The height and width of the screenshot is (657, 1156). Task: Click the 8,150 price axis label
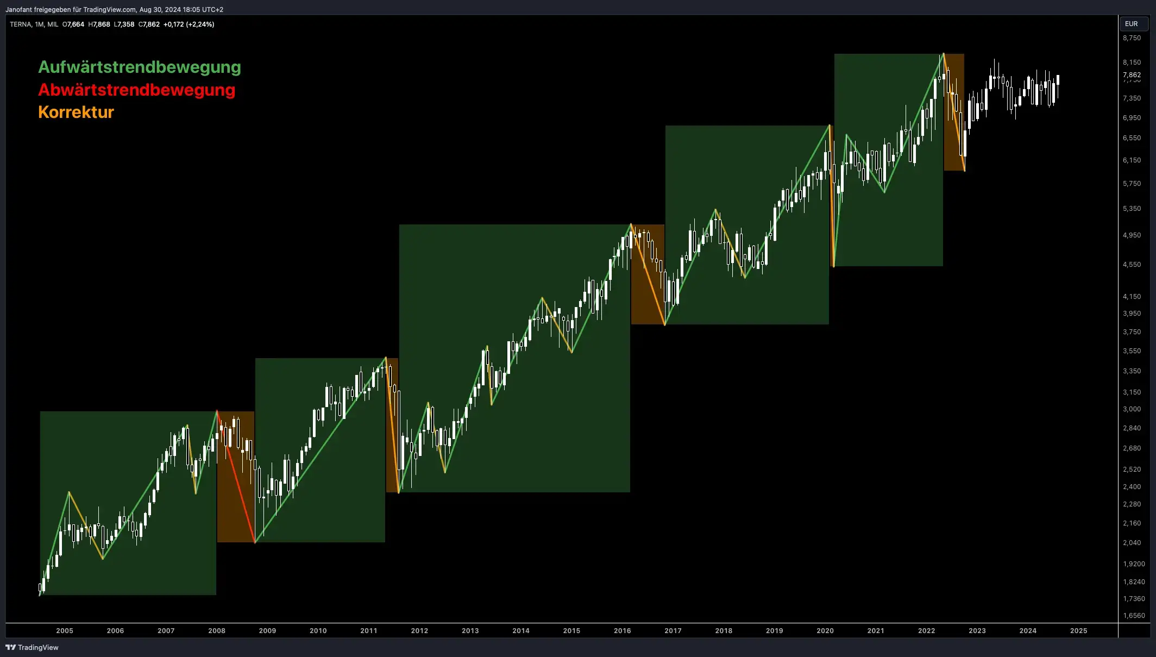[1132, 62]
